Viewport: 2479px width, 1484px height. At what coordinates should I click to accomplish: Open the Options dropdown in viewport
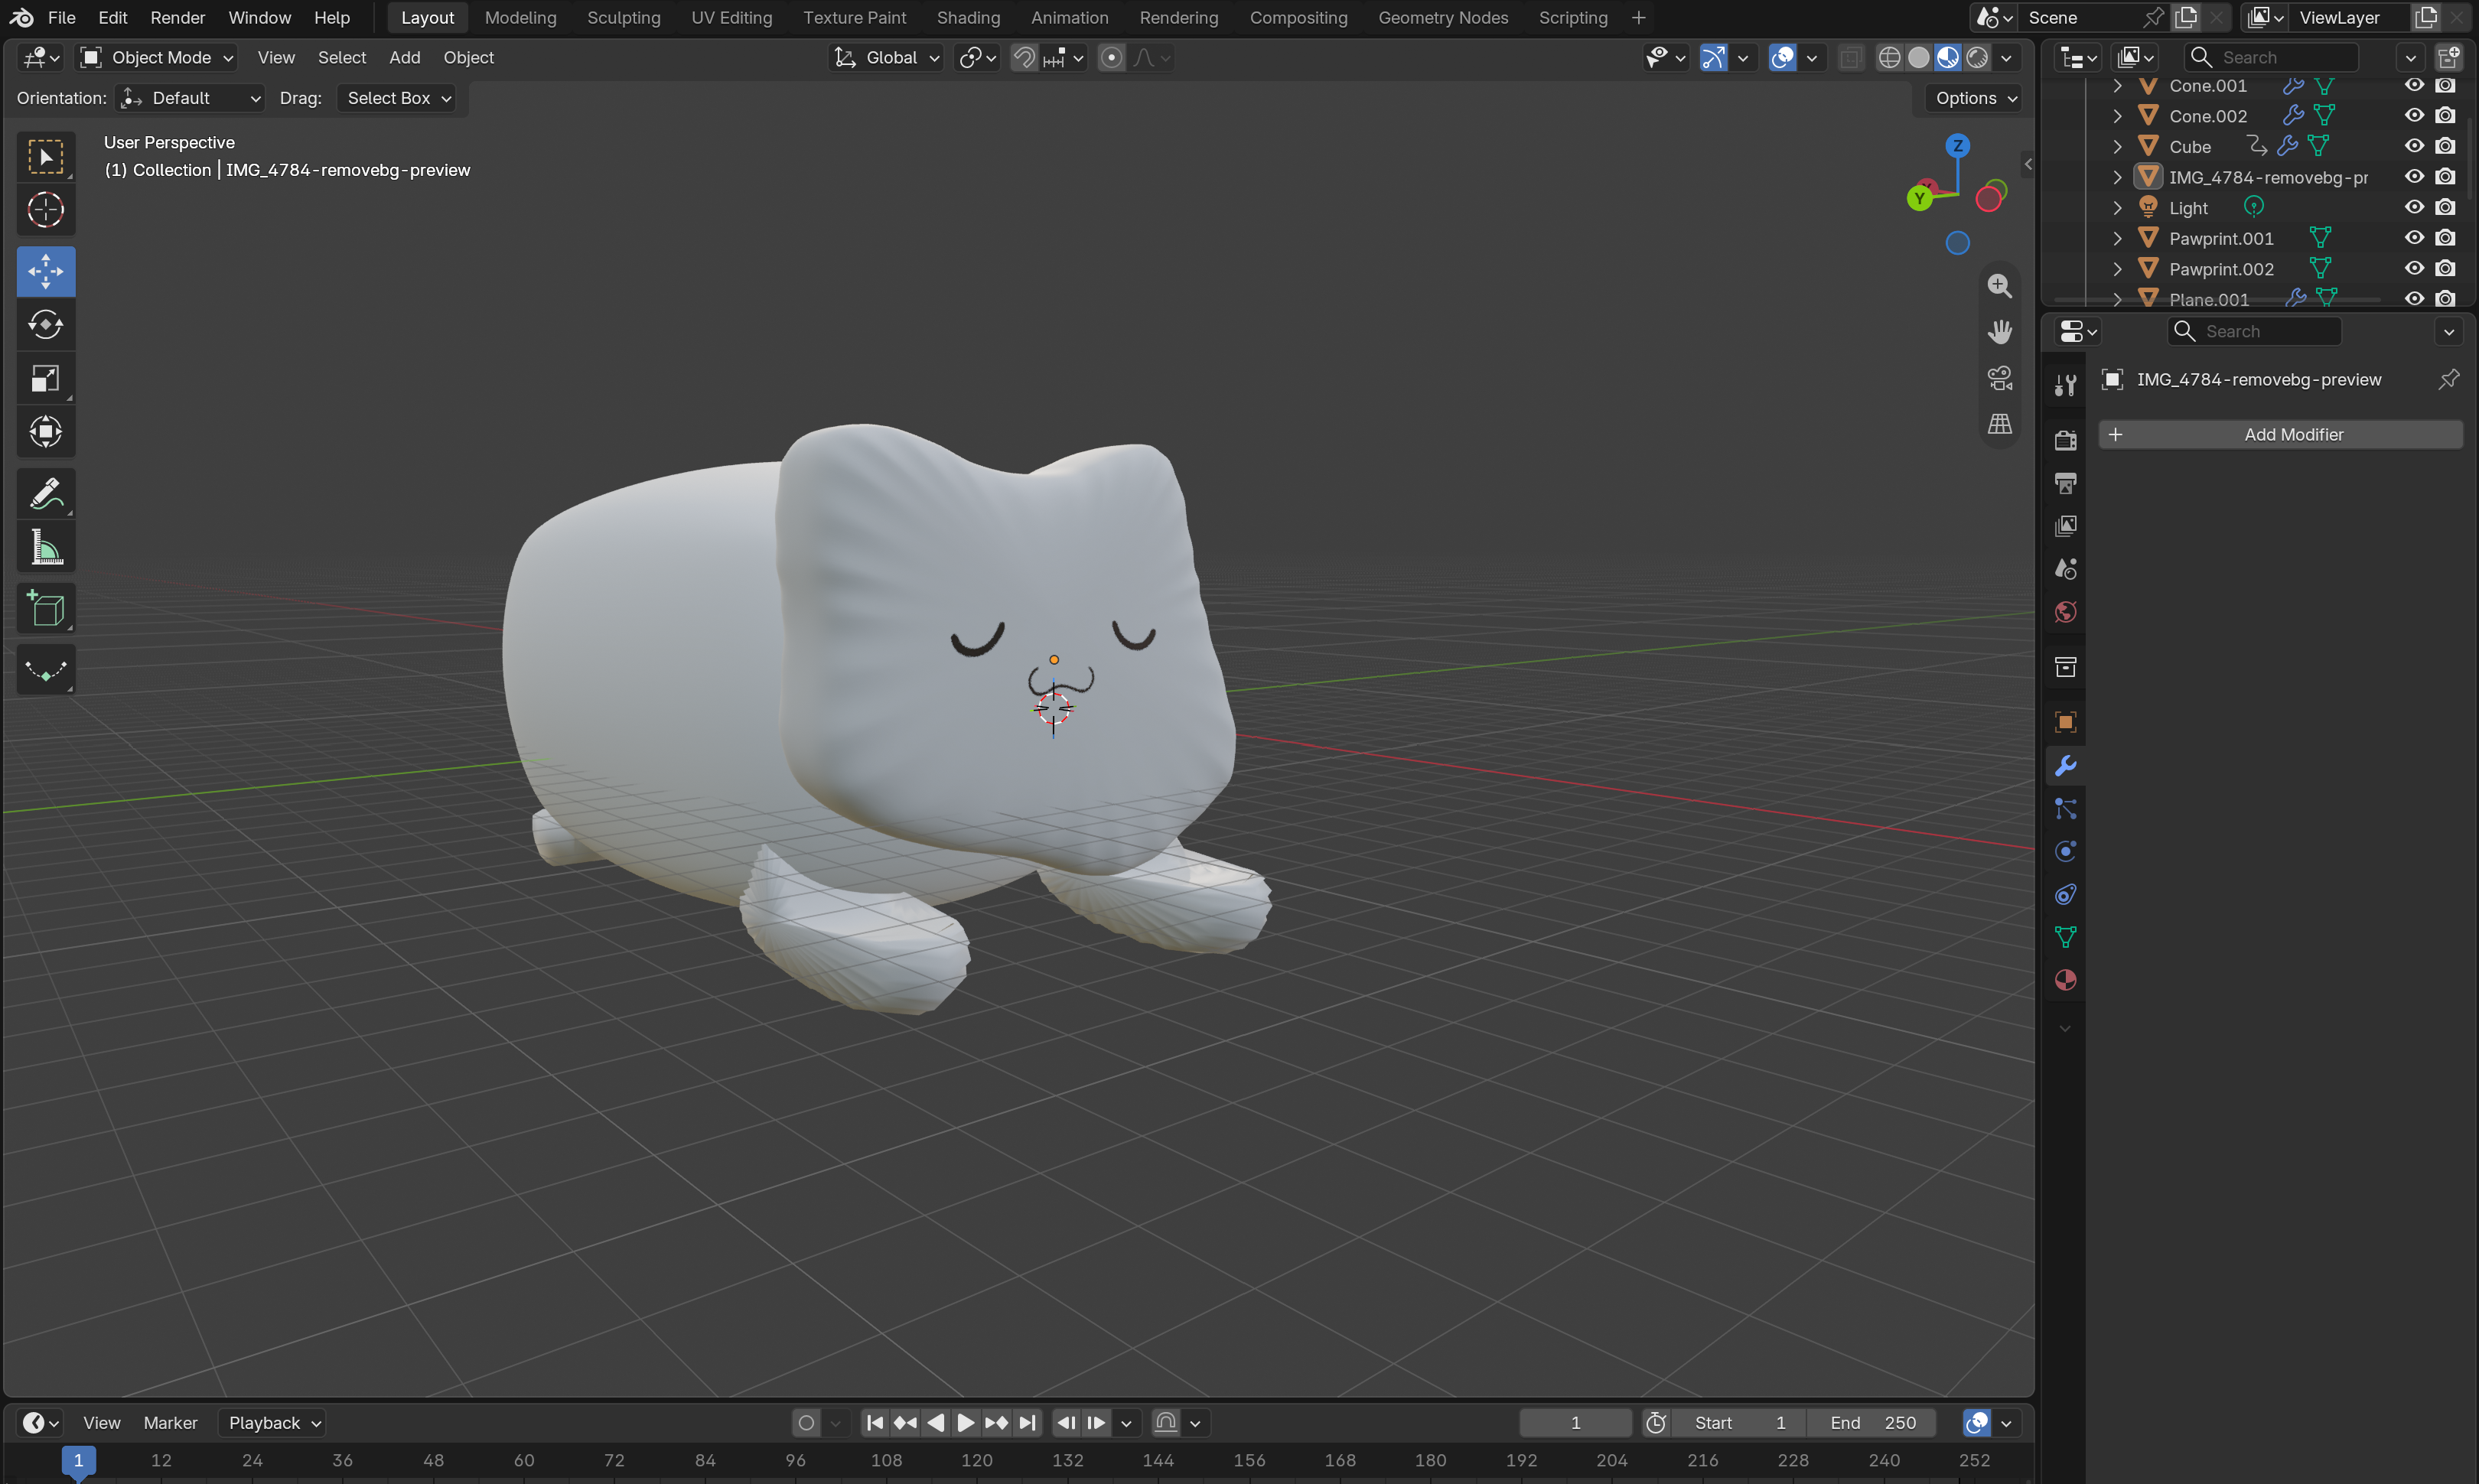(1974, 98)
